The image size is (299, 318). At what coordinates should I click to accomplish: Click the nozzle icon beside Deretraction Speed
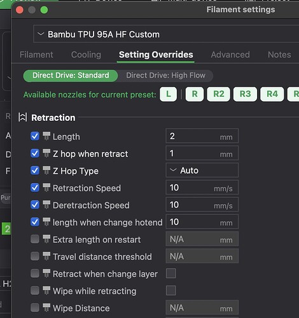[x=46, y=205]
